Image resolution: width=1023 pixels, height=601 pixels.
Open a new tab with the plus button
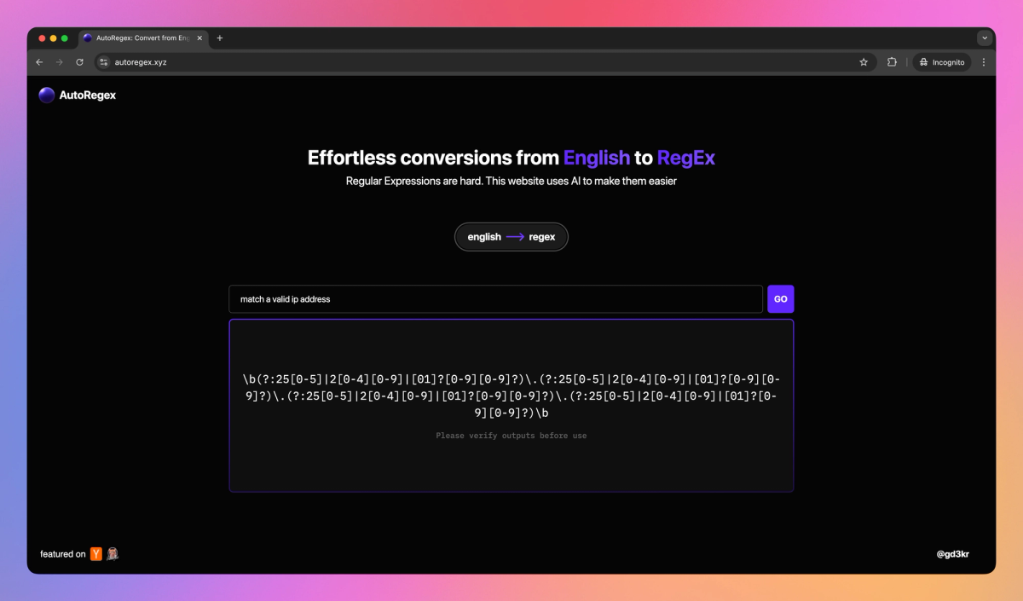click(219, 38)
